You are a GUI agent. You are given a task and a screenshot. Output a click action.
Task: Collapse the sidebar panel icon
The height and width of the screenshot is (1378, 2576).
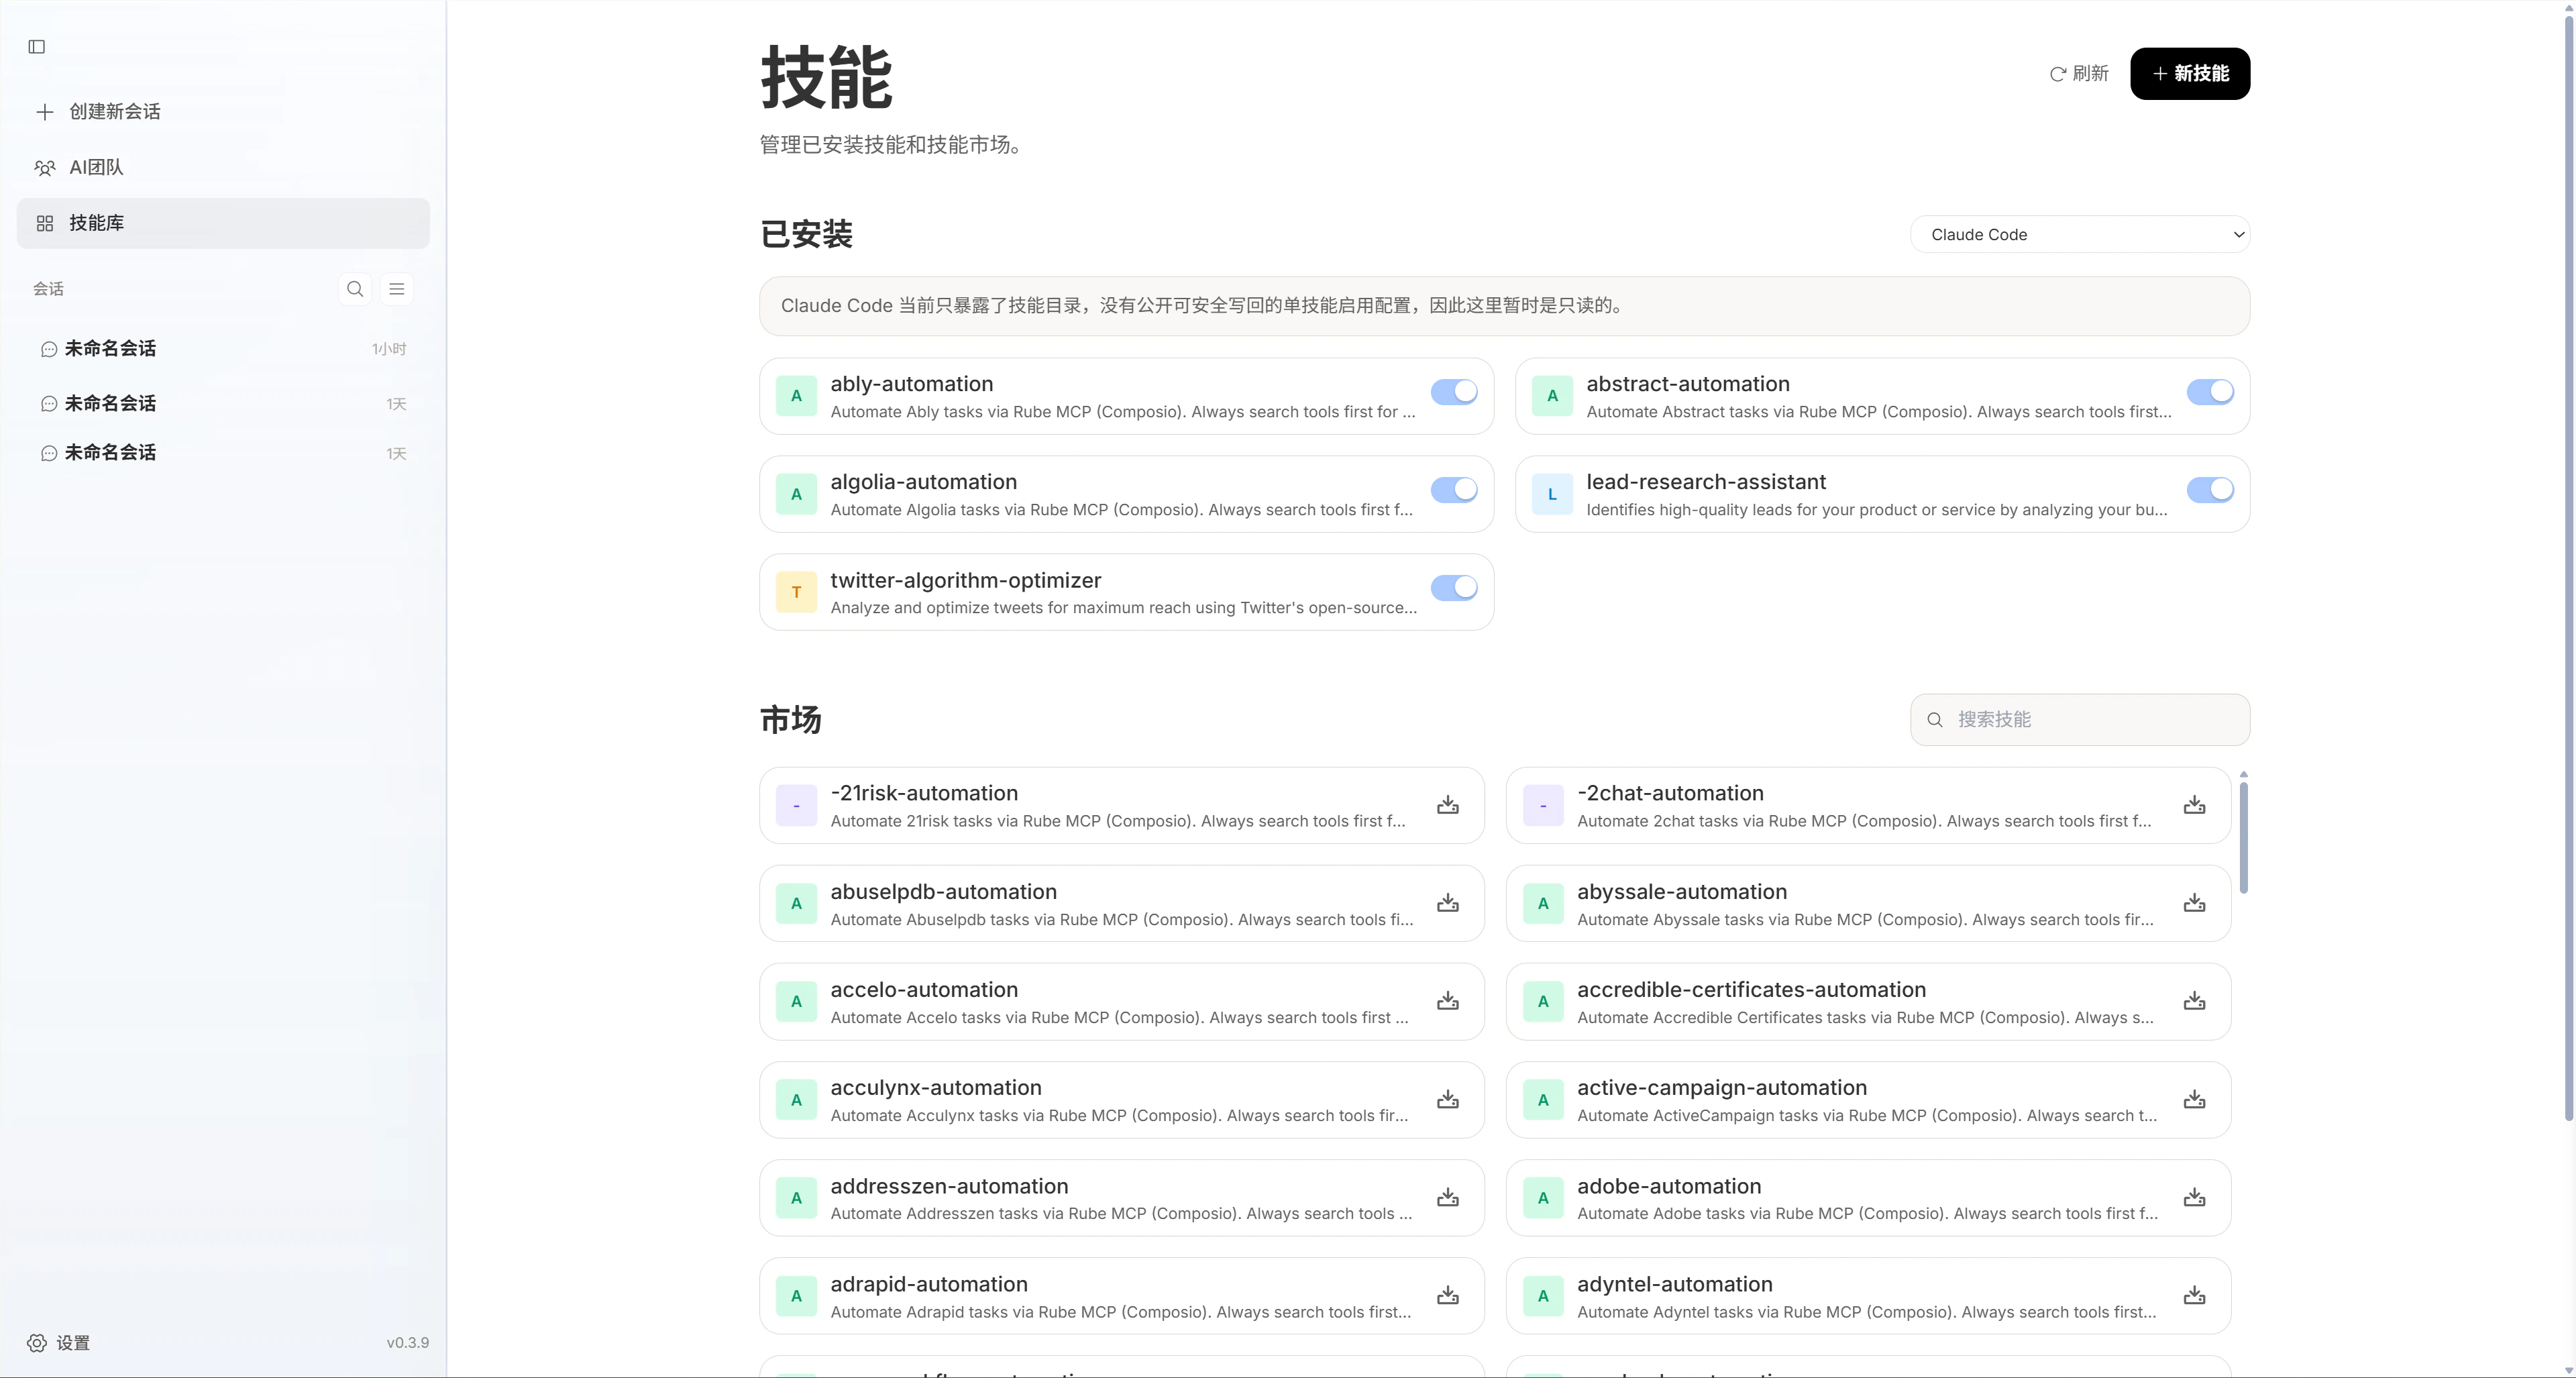37,47
